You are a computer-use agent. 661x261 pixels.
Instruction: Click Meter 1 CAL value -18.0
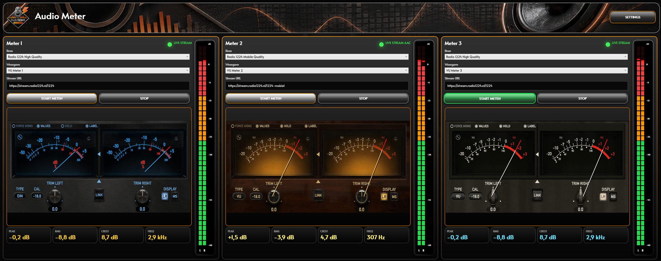[x=37, y=196]
